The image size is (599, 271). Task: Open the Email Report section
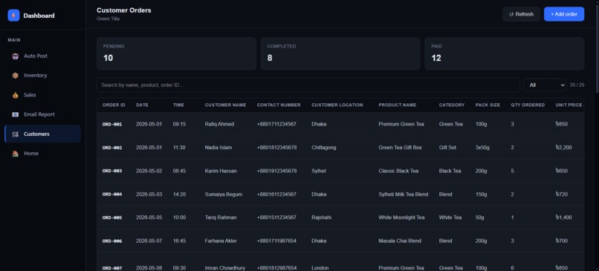click(43, 114)
